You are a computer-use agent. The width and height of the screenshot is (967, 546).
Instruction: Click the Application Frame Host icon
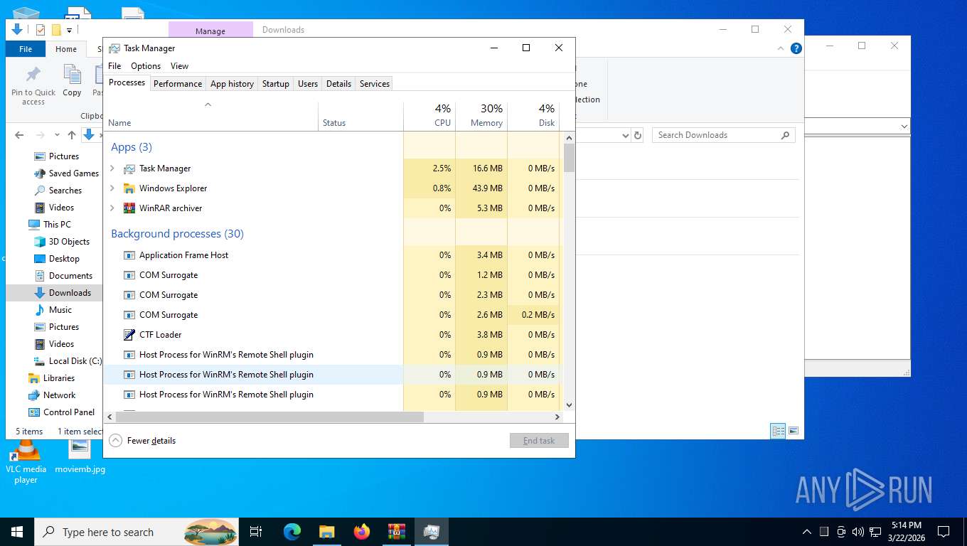(x=129, y=255)
